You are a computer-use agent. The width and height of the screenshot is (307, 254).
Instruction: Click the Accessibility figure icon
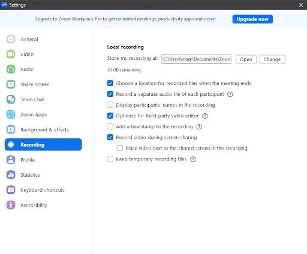click(11, 205)
